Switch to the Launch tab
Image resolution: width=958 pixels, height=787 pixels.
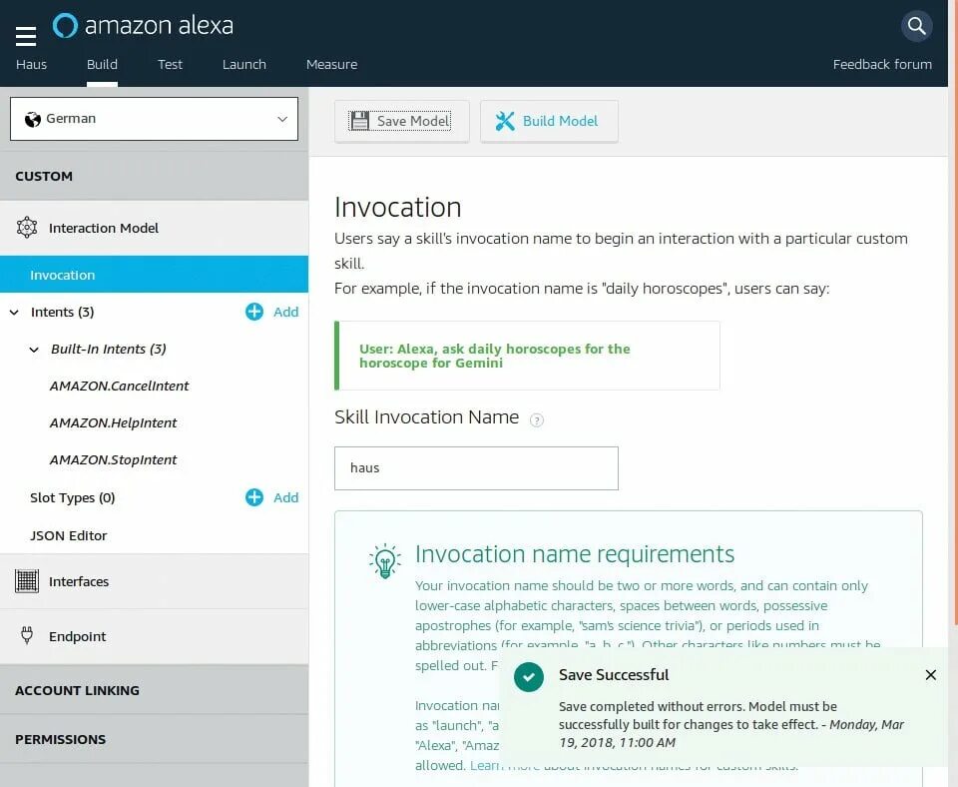244,64
